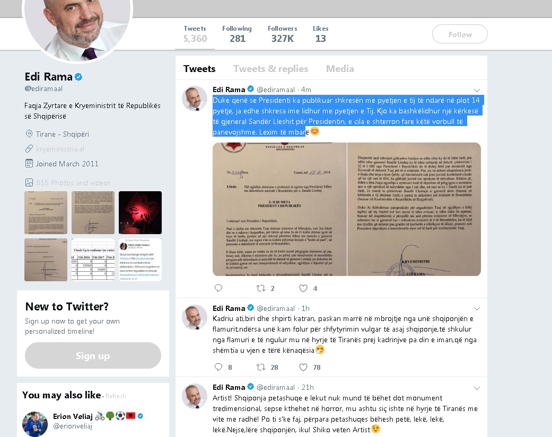This screenshot has height=437, width=552.
Task: Click verified badge next to Edi Rama name in sidebar
Action: coord(78,77)
